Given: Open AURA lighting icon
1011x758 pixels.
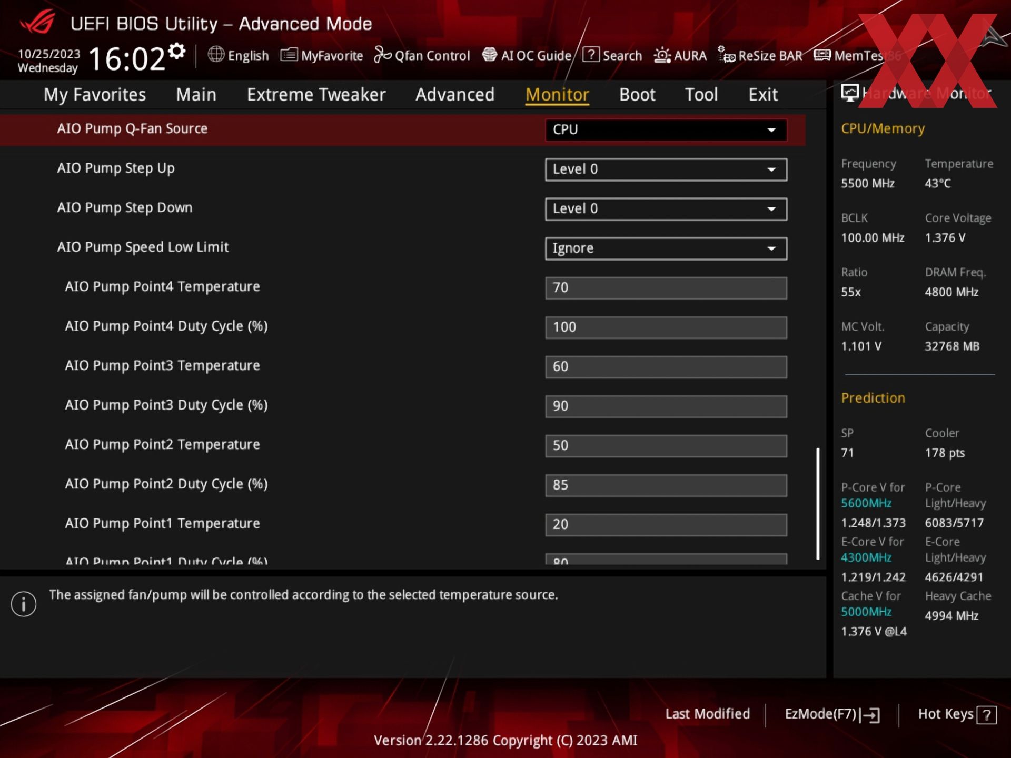Looking at the screenshot, I should pos(662,55).
